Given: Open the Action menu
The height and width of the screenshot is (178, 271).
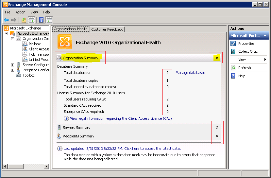Looking at the screenshot, I should point(20,12).
